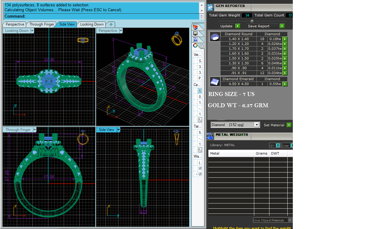Toggle the Use Object Materials option
The image size is (387, 229).
click(290, 220)
